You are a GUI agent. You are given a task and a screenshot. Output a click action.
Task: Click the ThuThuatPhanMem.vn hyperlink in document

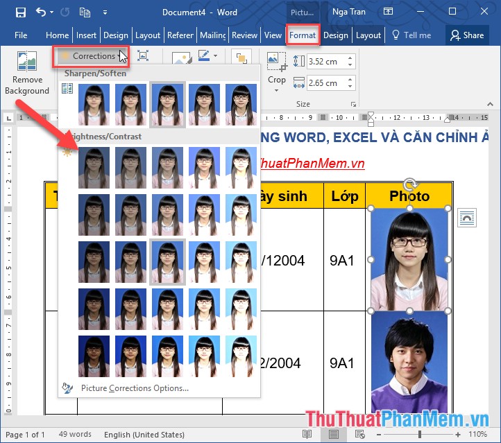click(x=312, y=164)
